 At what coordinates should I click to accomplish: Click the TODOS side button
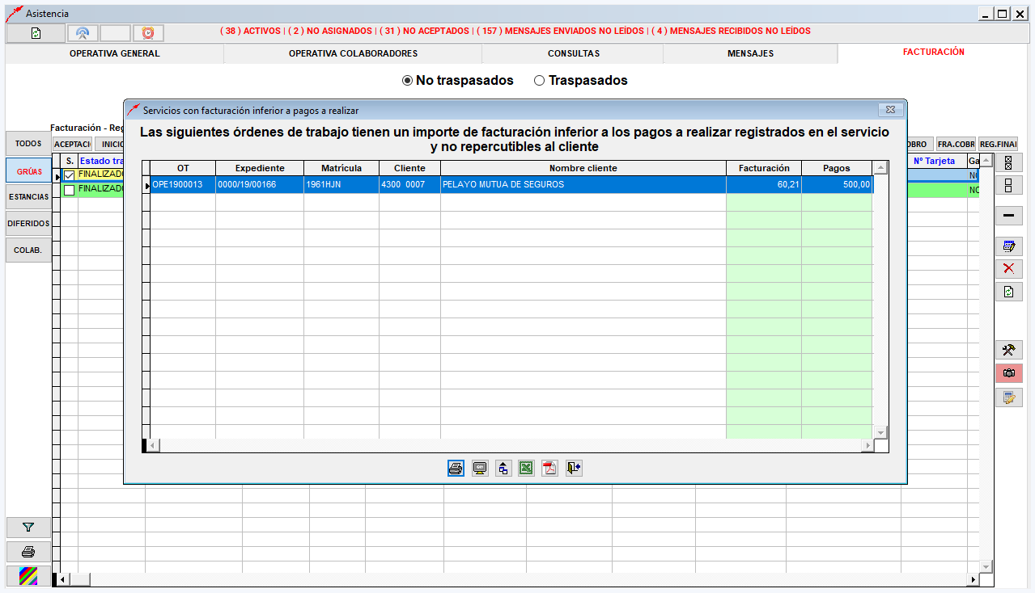coord(28,144)
